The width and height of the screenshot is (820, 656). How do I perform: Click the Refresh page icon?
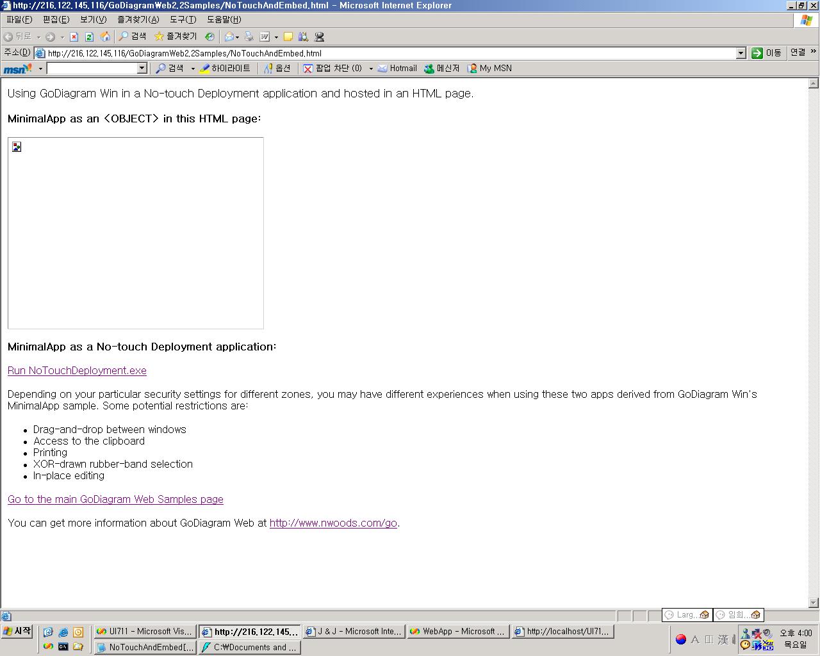pyautogui.click(x=89, y=37)
